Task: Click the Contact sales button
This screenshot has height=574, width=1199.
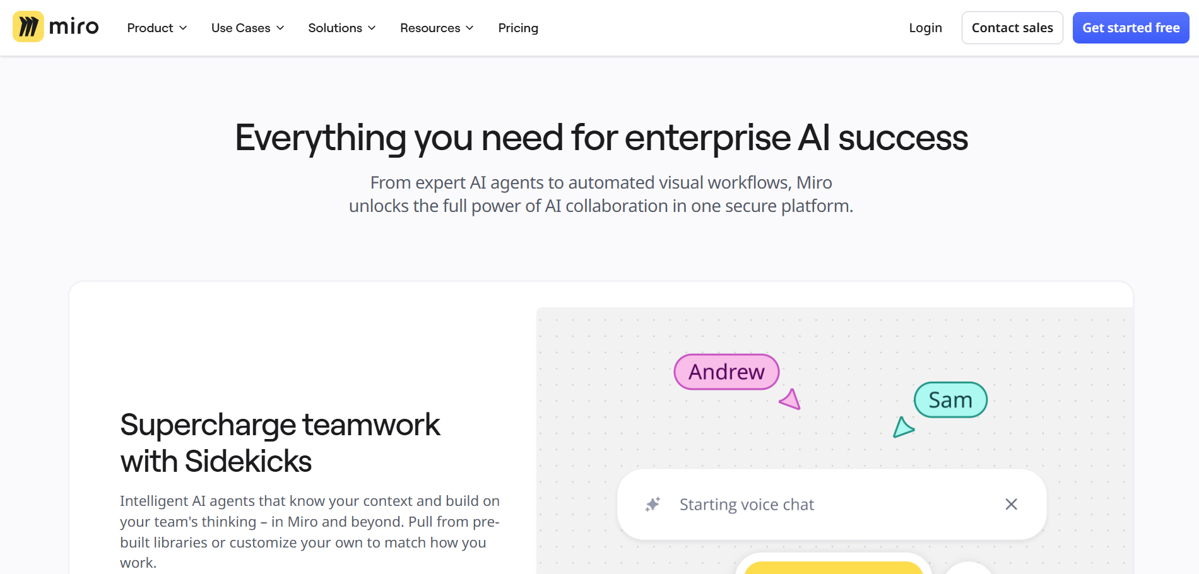Action: pyautogui.click(x=1012, y=28)
